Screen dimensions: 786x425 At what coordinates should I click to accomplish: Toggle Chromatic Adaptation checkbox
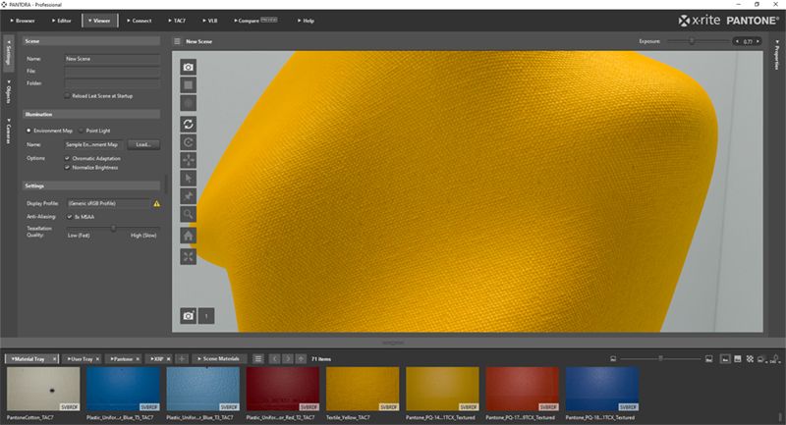pyautogui.click(x=67, y=158)
